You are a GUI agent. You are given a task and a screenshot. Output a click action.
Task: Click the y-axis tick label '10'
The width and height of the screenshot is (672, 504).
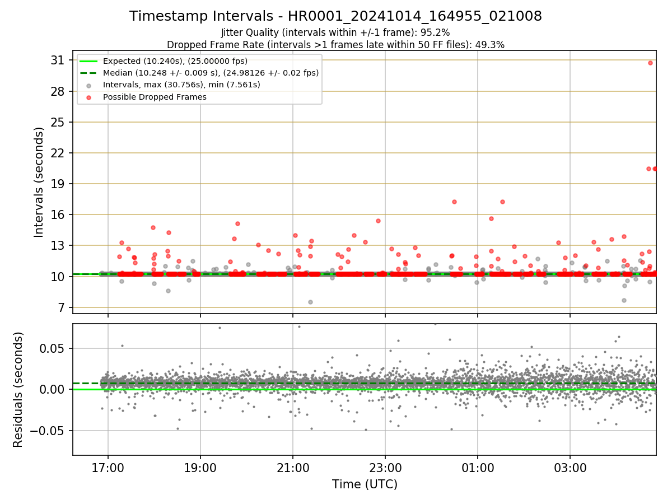[x=58, y=277]
